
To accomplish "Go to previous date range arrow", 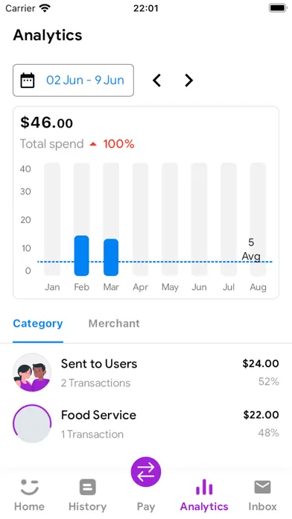I will (x=156, y=80).
